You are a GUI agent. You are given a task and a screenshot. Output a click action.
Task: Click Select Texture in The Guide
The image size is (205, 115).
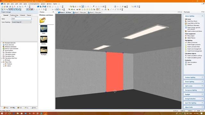coord(191,38)
